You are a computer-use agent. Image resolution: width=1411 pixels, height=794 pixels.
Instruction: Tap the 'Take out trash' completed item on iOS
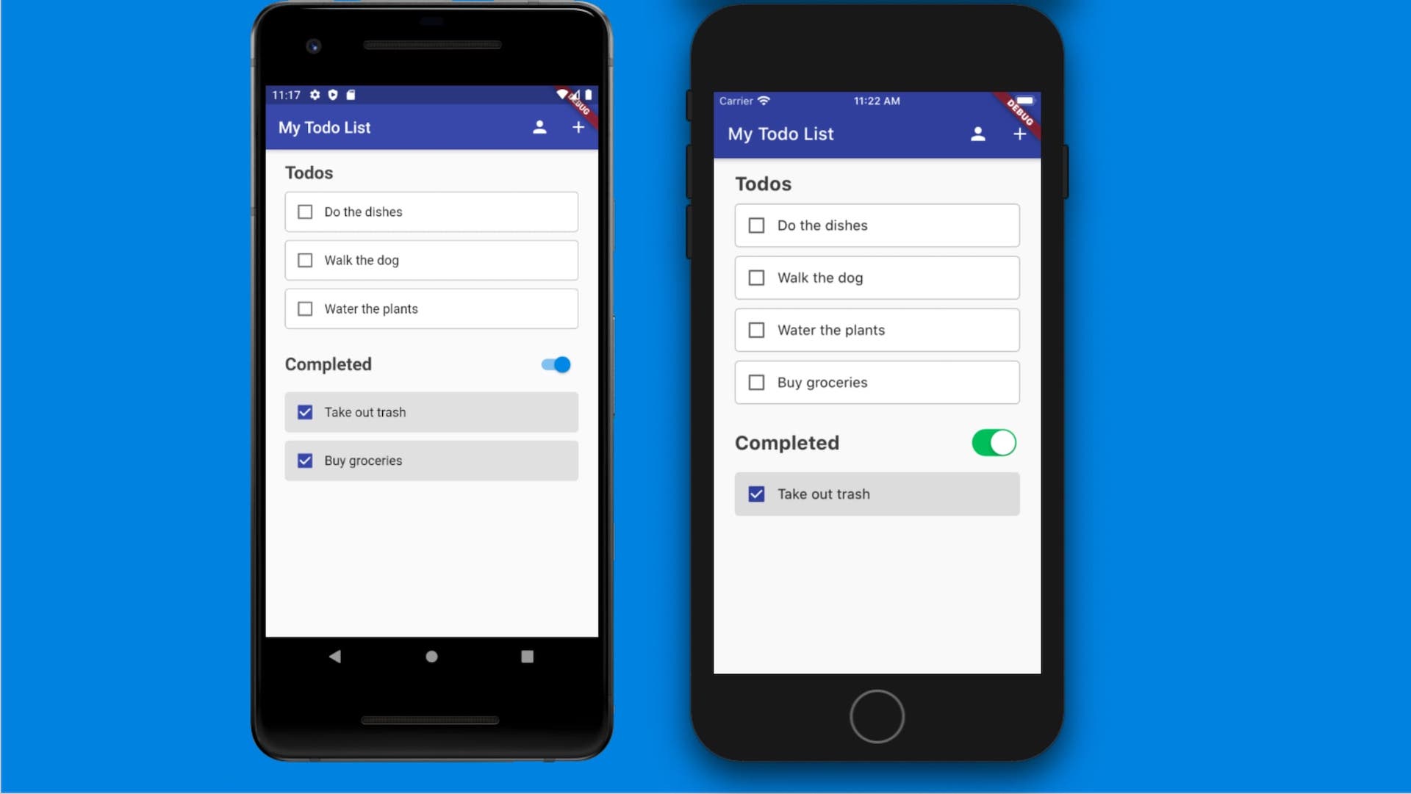click(877, 494)
